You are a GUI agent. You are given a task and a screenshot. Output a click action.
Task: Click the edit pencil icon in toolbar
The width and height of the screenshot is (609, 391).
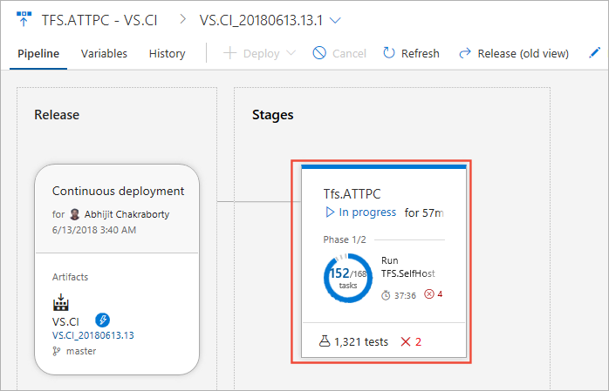click(595, 53)
